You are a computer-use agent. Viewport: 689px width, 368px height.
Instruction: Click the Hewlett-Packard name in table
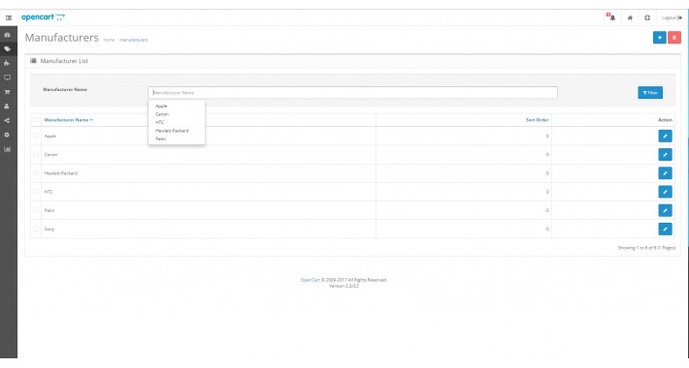pyautogui.click(x=61, y=173)
